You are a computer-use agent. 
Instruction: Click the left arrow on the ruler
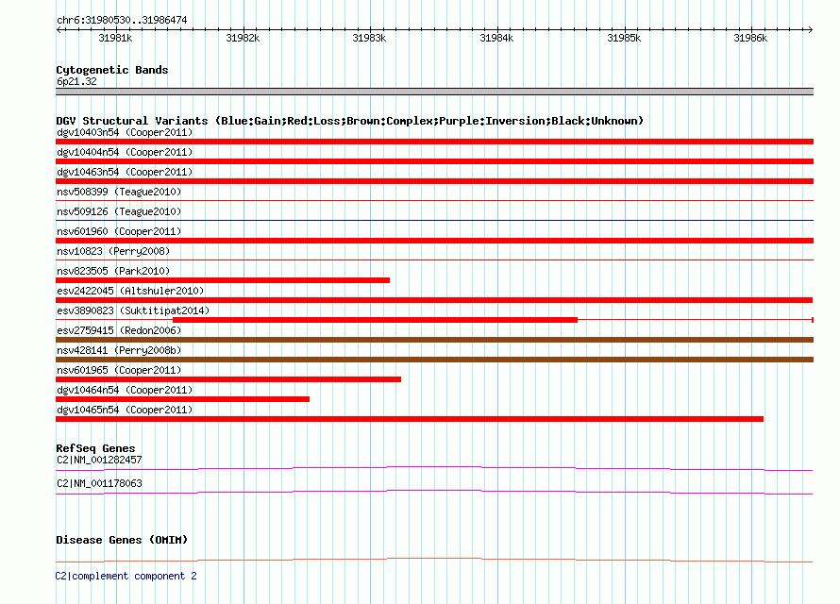click(x=59, y=30)
